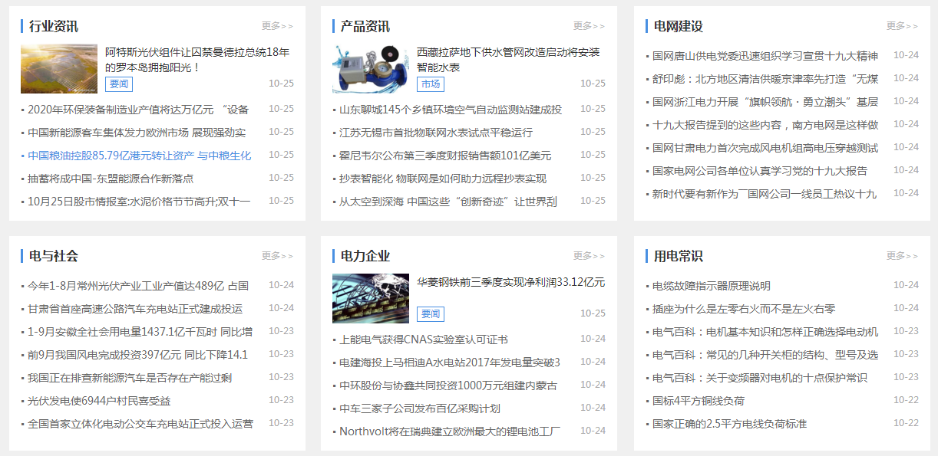
Task: Open the steel structure thumbnail in 电力企业
Action: [x=370, y=298]
